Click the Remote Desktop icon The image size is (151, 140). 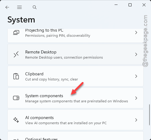point(16,54)
